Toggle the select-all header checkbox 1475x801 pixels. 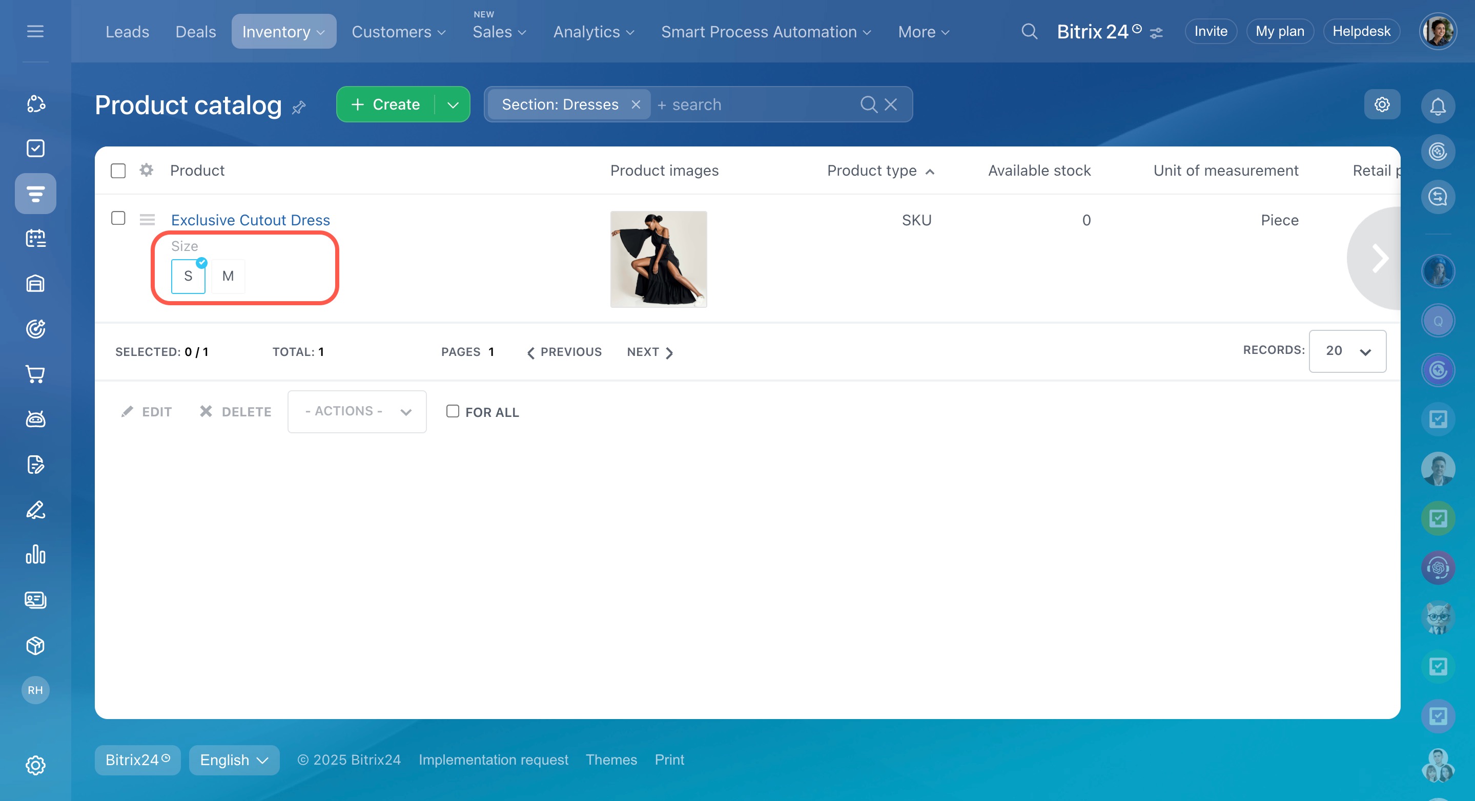tap(118, 171)
